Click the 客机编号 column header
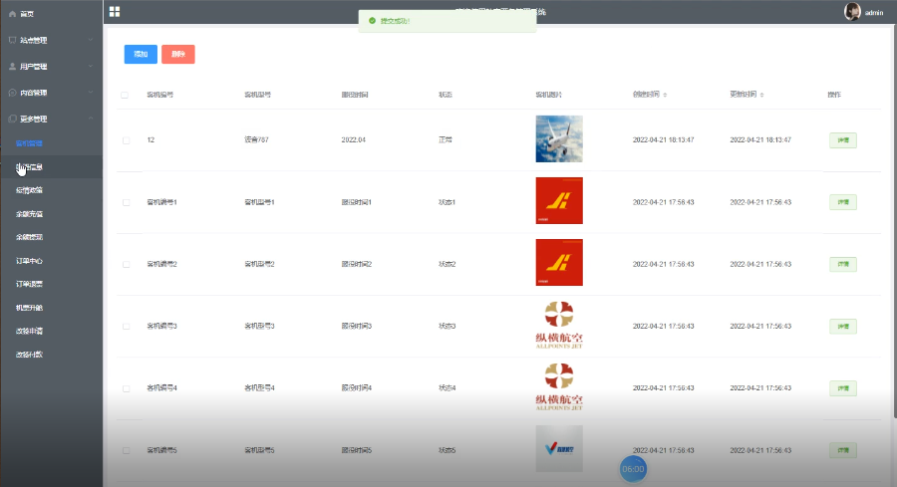Screen dimensions: 897x487 tap(159, 95)
